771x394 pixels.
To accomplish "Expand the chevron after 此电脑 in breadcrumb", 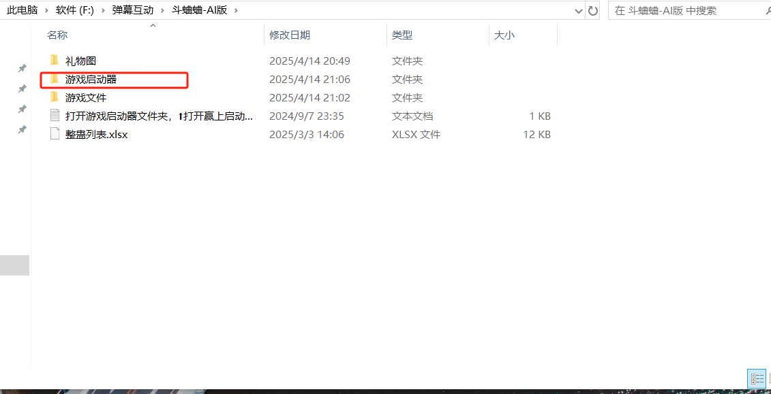I will [x=47, y=11].
